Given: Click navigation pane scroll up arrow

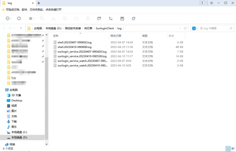Looking at the screenshot, I should (x=46, y=35).
